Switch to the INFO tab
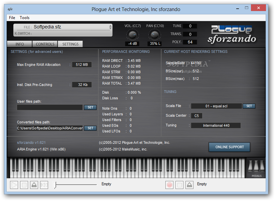This screenshot has width=275, height=201. (x=20, y=44)
